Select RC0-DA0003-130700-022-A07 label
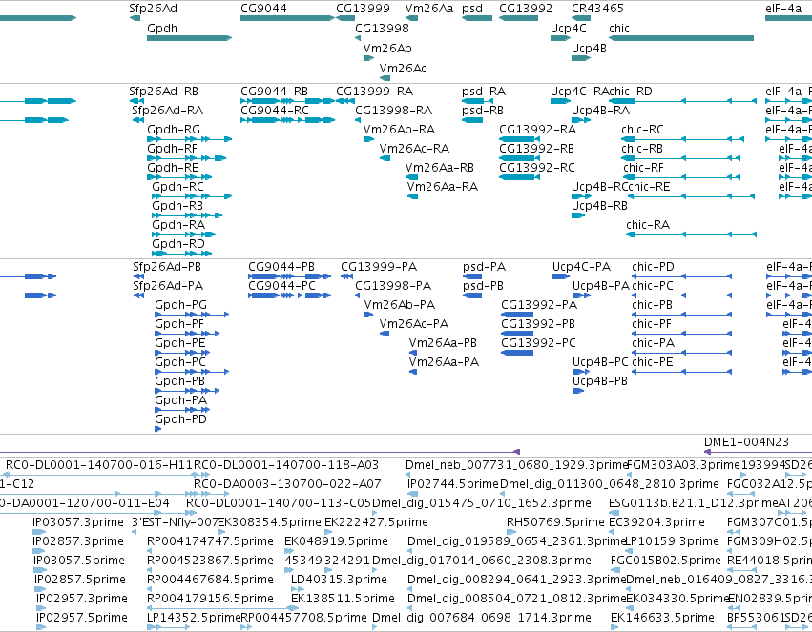Screen dimensions: 812x632 point(287,484)
